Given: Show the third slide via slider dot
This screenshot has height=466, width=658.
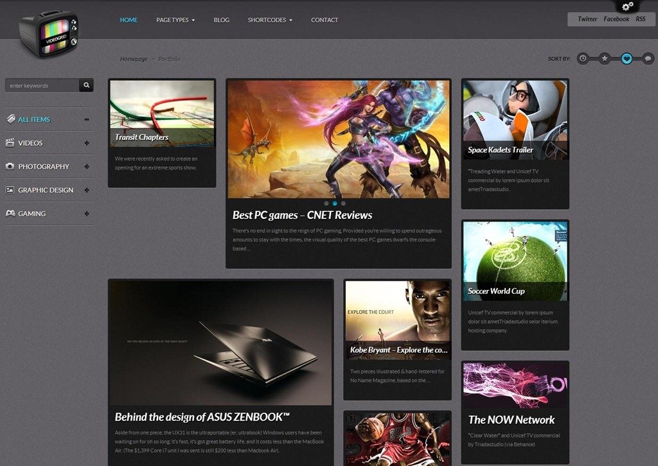Looking at the screenshot, I should click(343, 203).
